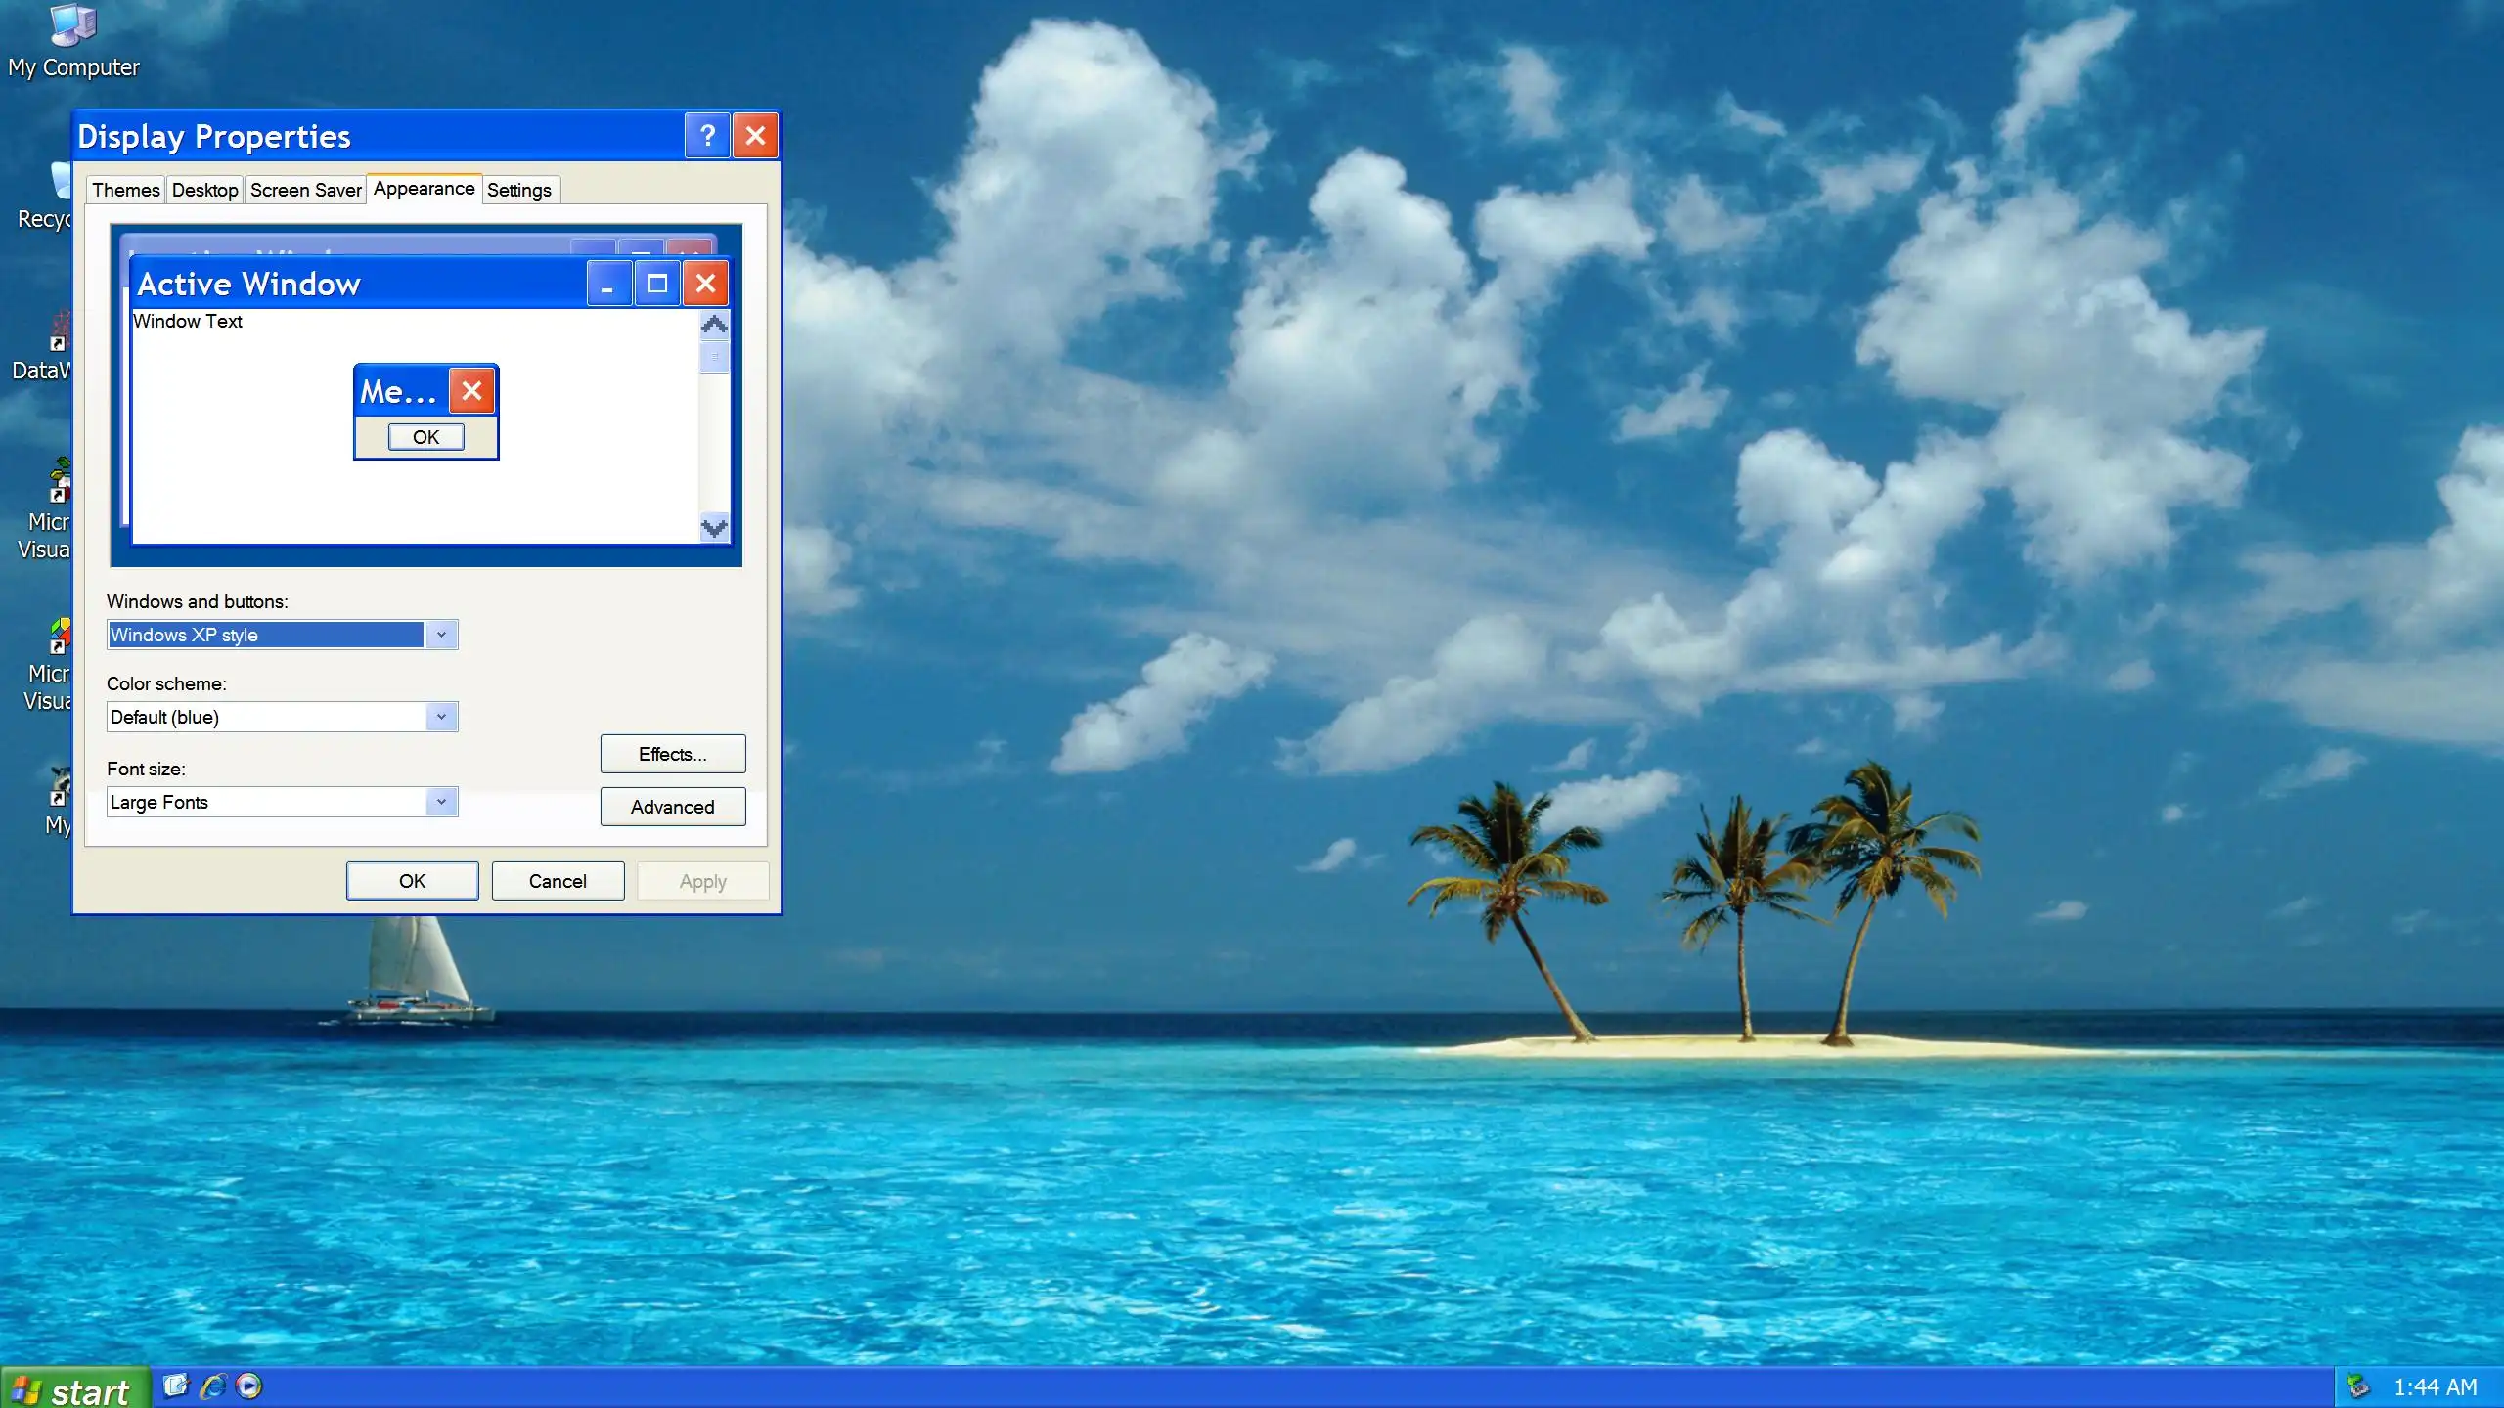
Task: Open the Color scheme dropdown
Action: coord(441,717)
